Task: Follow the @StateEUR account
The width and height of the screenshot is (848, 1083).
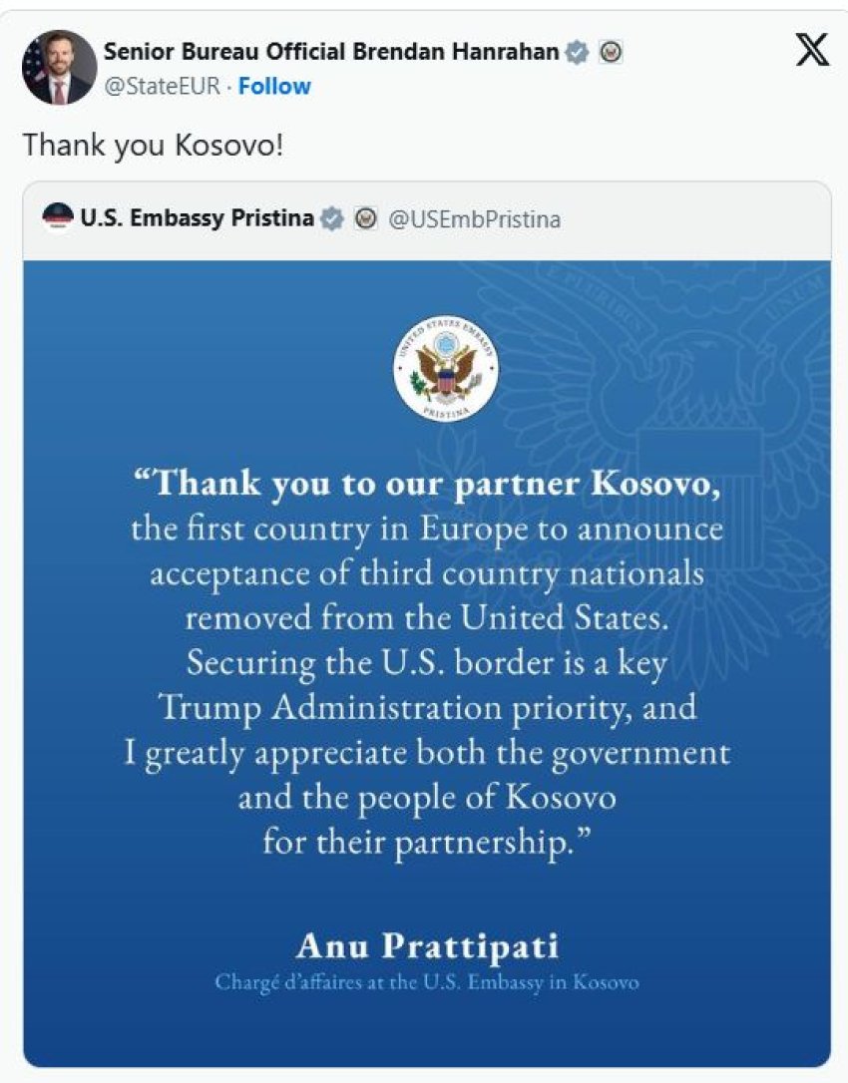Action: click(274, 86)
